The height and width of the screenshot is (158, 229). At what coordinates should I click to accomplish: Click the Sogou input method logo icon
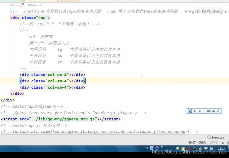190,111
